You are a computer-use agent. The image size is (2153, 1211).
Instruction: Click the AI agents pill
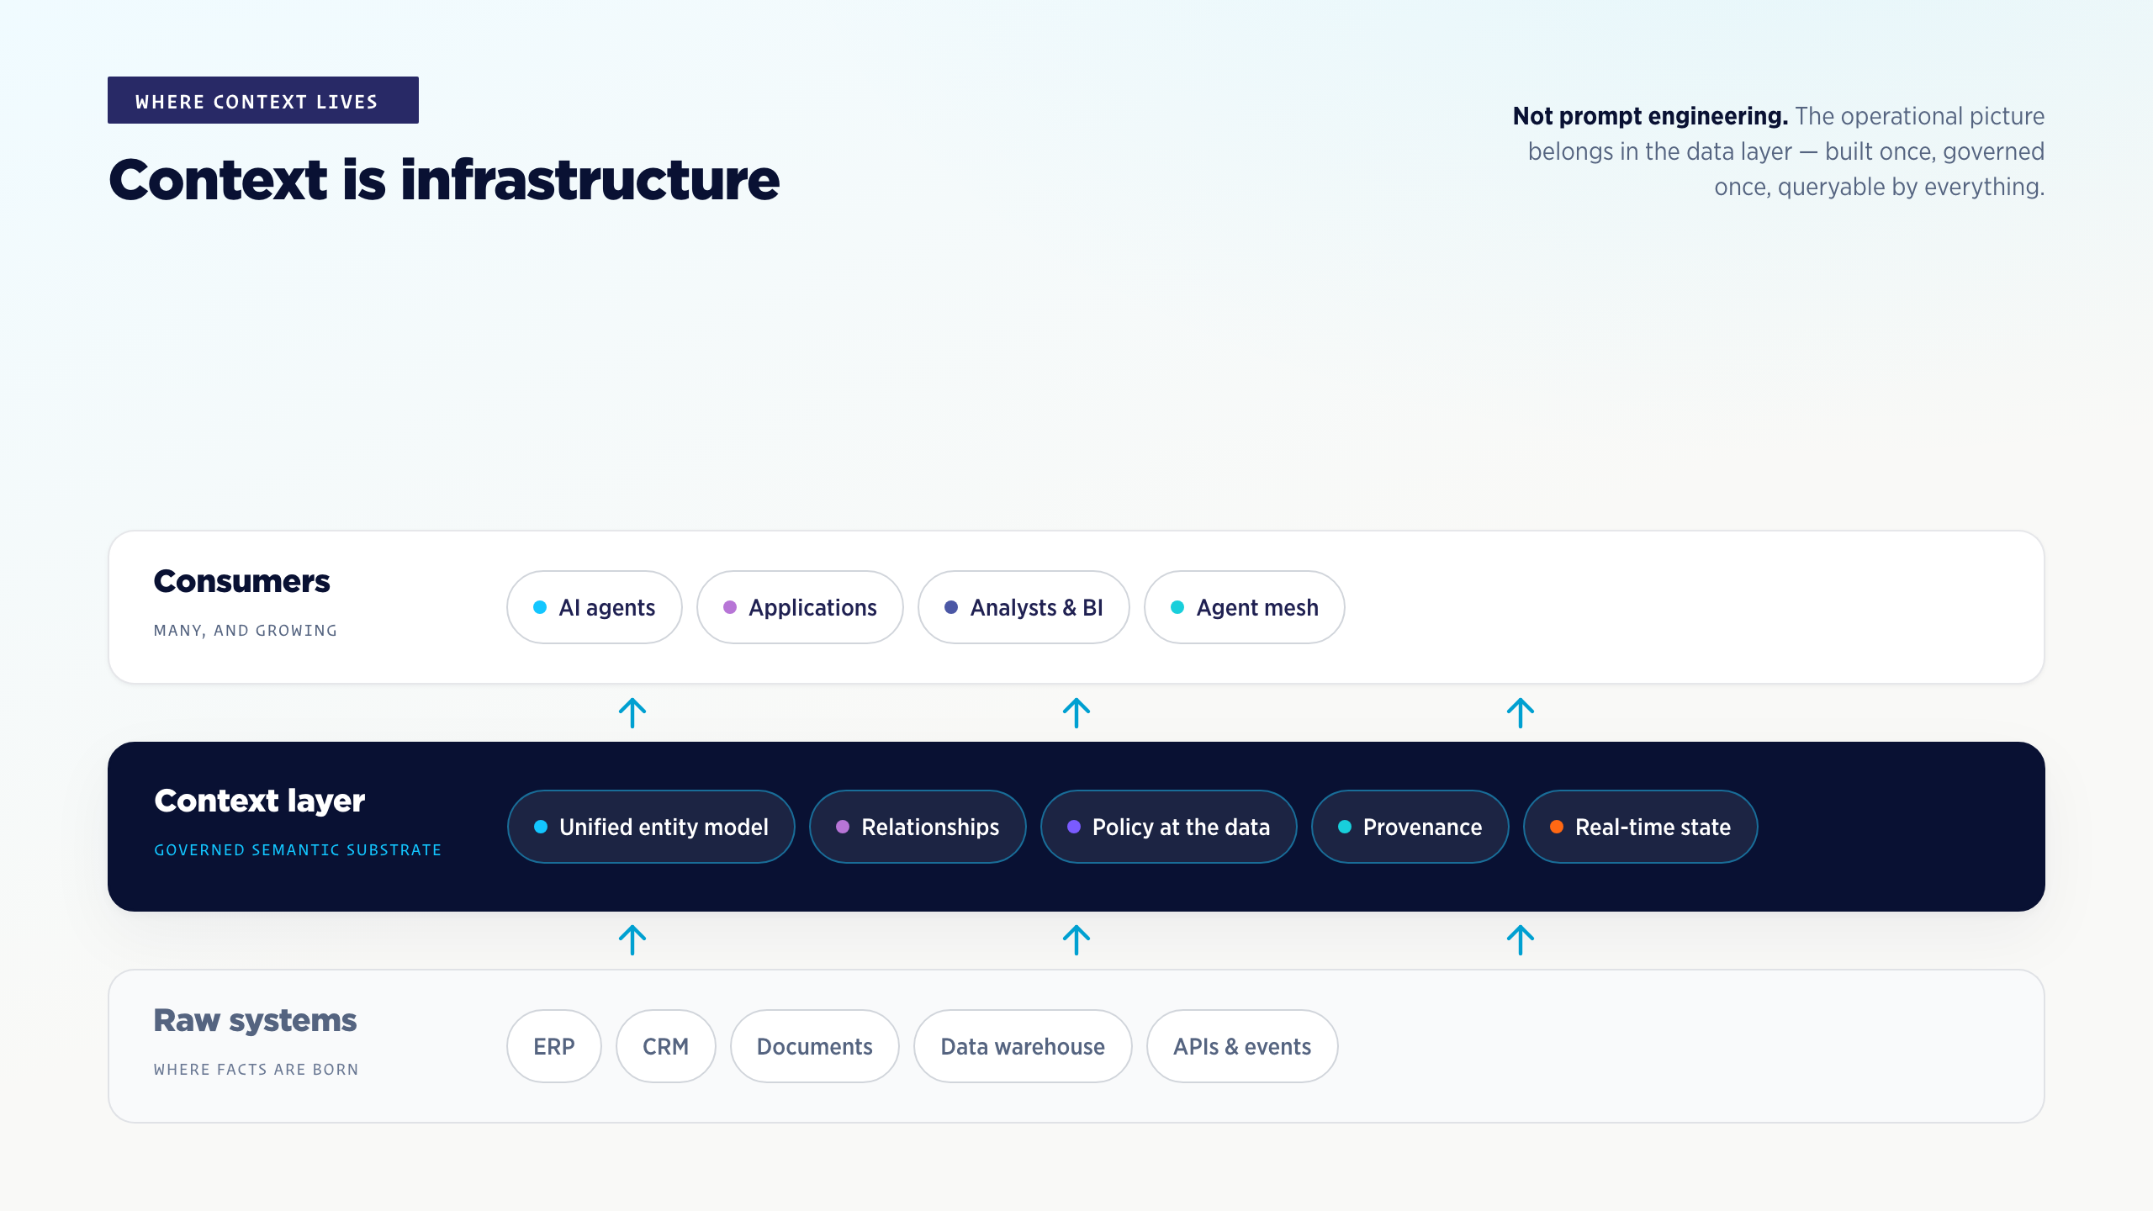tap(594, 607)
